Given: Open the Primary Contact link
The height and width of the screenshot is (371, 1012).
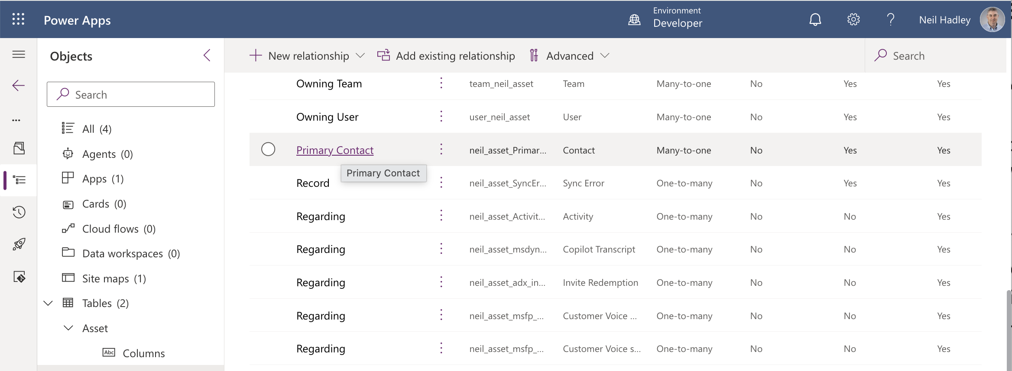Looking at the screenshot, I should click(x=335, y=150).
